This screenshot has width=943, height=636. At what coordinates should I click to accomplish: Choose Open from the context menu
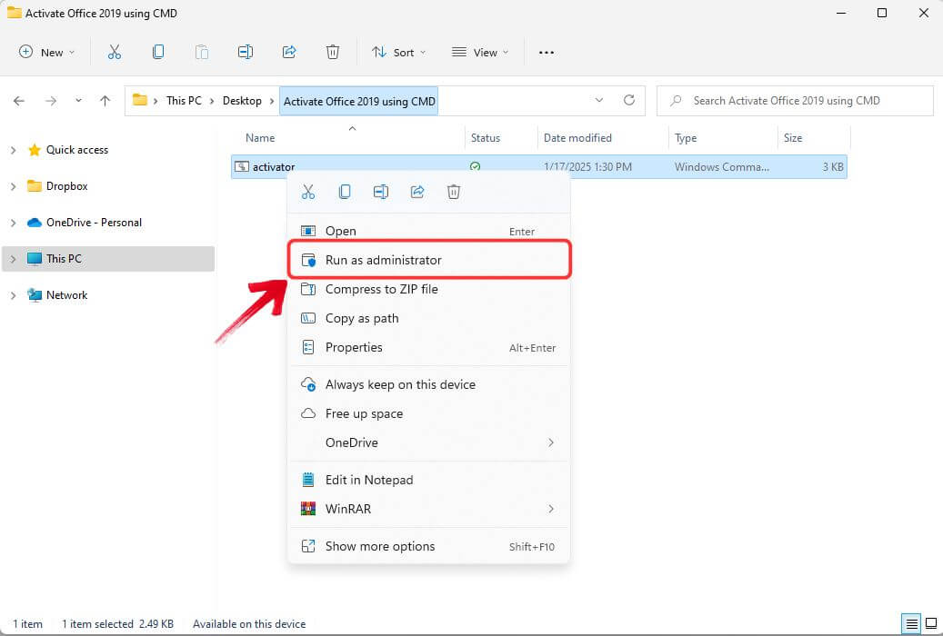tap(428, 231)
